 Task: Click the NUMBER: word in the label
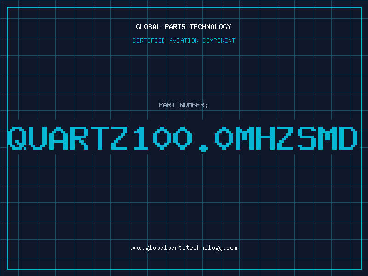194,105
